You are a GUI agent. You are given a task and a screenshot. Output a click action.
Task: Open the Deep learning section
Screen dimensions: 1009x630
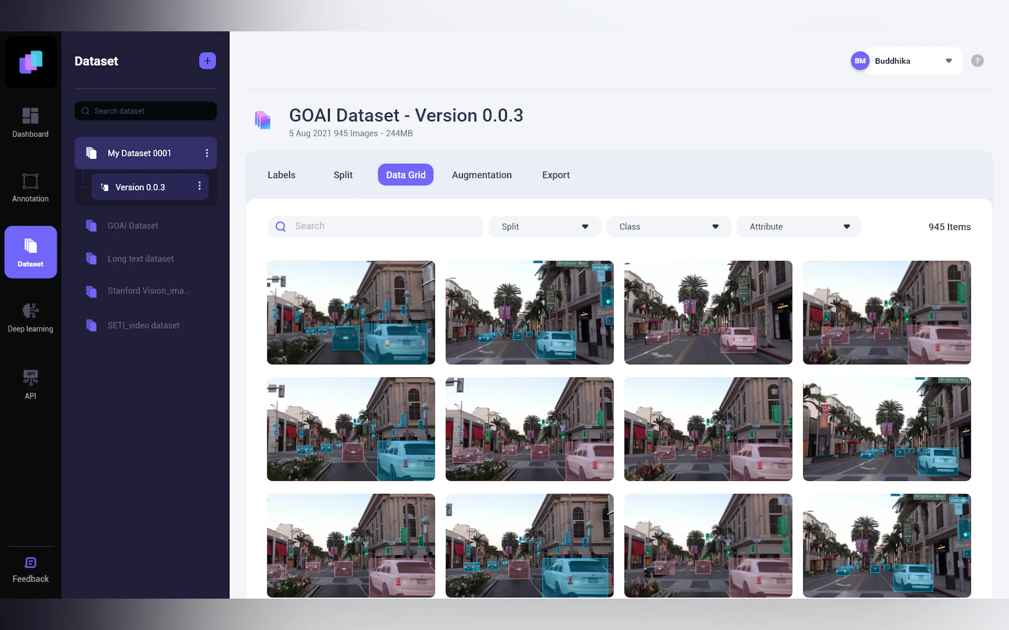tap(31, 317)
